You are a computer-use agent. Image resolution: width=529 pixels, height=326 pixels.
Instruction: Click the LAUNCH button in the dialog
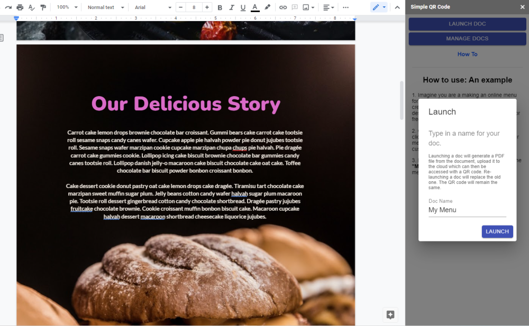click(497, 231)
